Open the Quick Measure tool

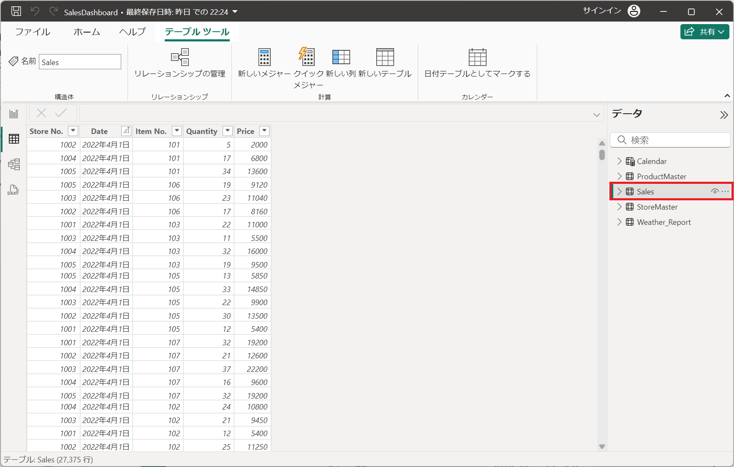(x=308, y=57)
